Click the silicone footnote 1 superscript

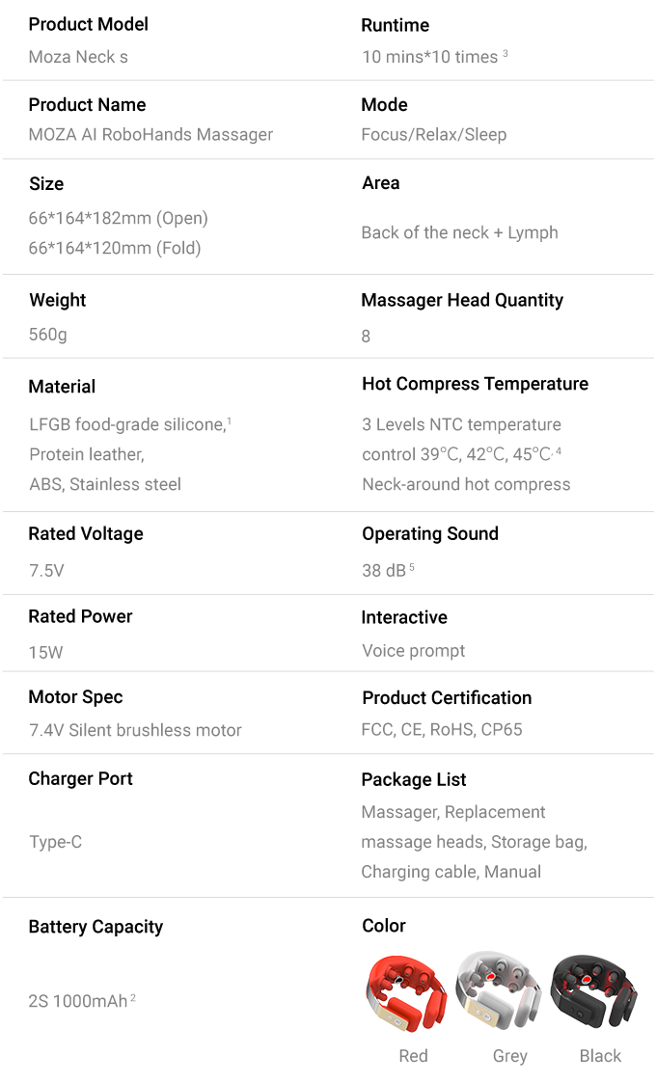coord(230,420)
